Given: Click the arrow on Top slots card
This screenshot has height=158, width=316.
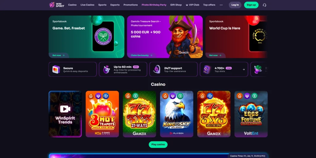Looking at the screenshot, I should pos(244,70).
